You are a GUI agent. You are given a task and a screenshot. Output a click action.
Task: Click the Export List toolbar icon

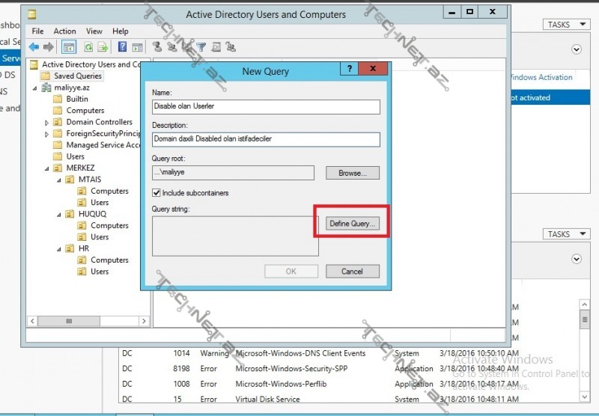[102, 47]
